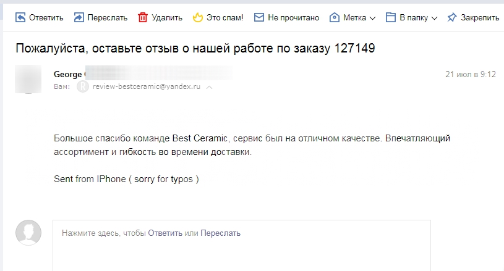Click the reply arrow icon
The width and height of the screenshot is (504, 271).
click(20, 17)
